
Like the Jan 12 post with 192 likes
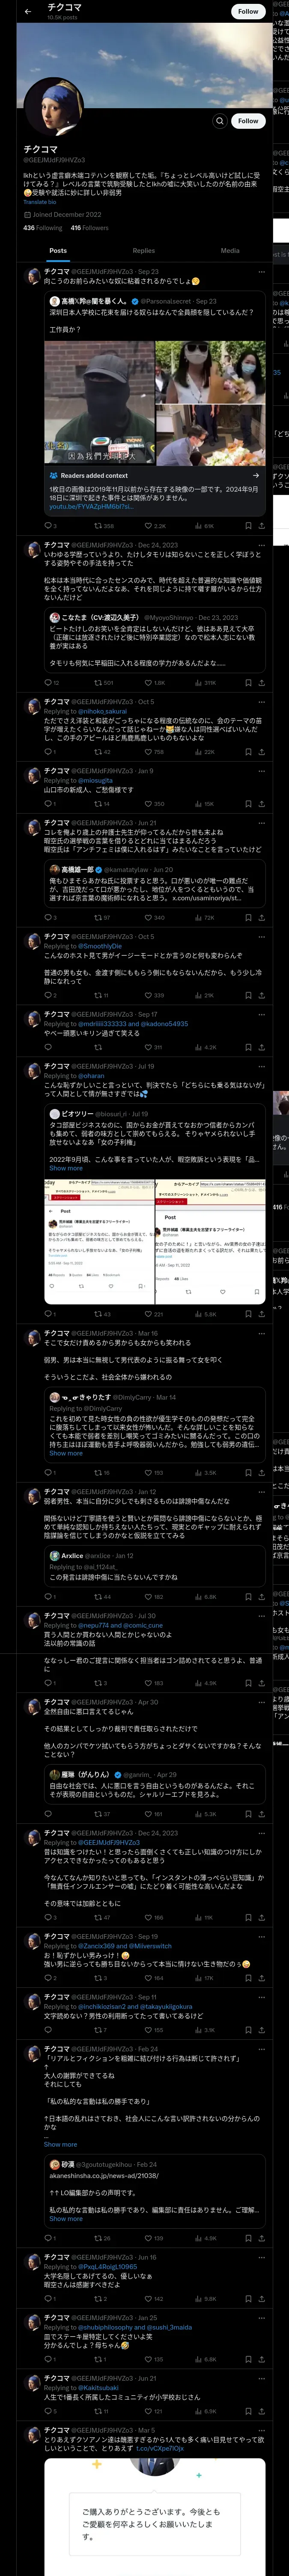click(x=155, y=1597)
